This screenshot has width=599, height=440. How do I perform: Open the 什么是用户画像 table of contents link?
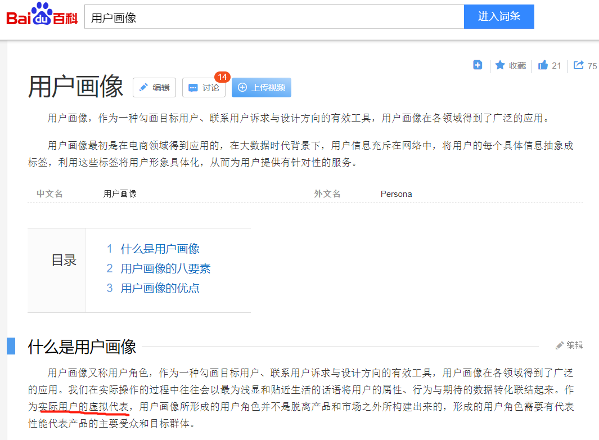160,248
